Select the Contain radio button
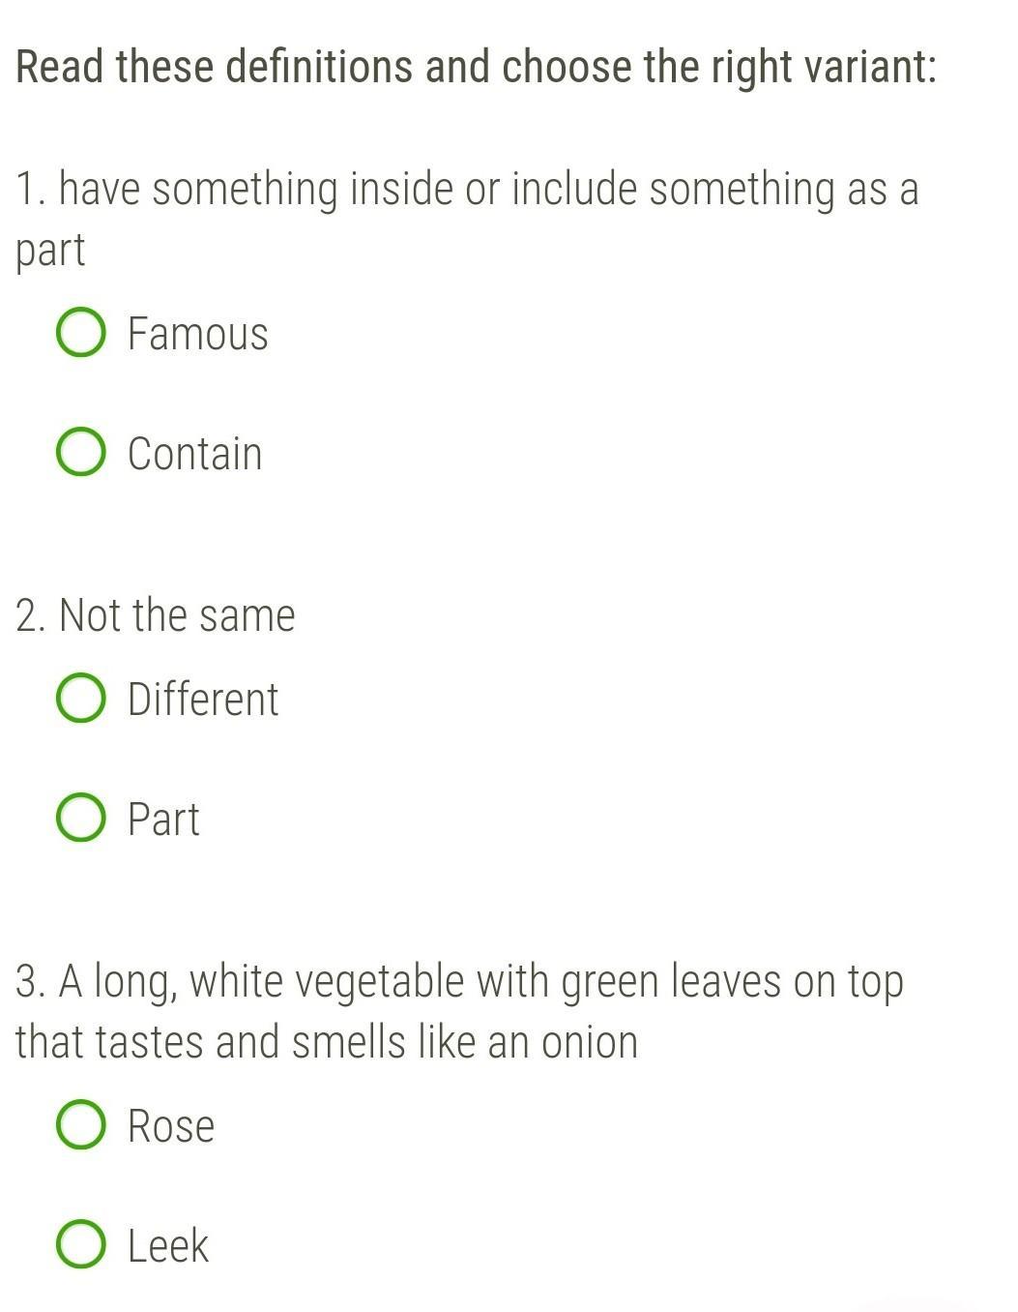This screenshot has height=1312, width=1018. point(81,453)
